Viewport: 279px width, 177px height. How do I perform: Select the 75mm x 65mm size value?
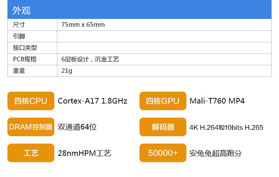point(83,25)
